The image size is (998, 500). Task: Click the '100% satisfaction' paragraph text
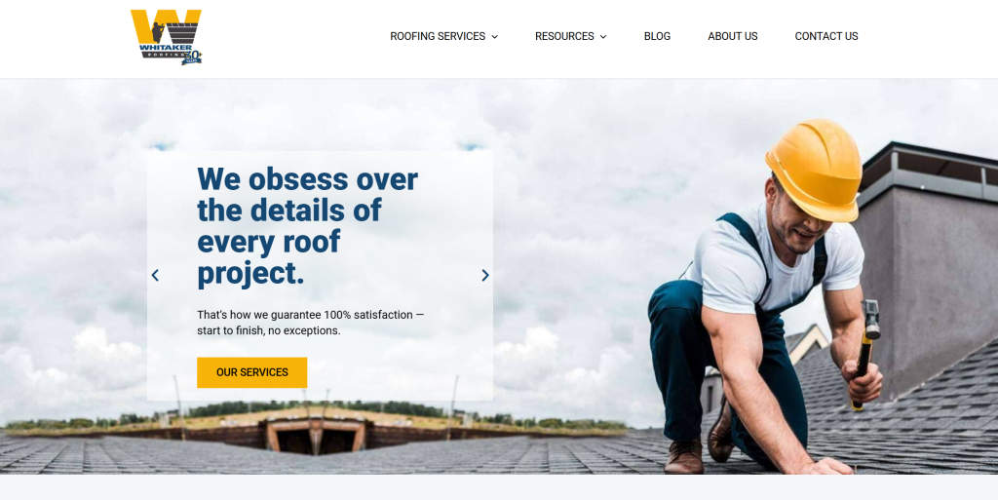pos(311,323)
